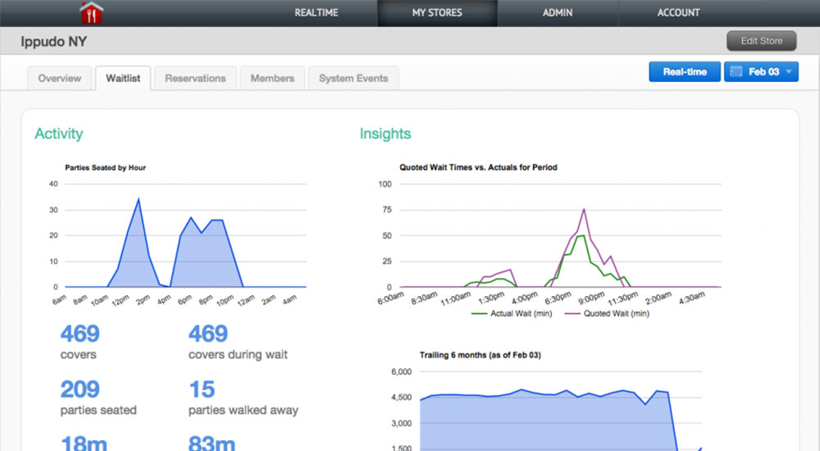
Task: Click the purple quoted wait peak near 9:00pm
Action: pos(584,209)
